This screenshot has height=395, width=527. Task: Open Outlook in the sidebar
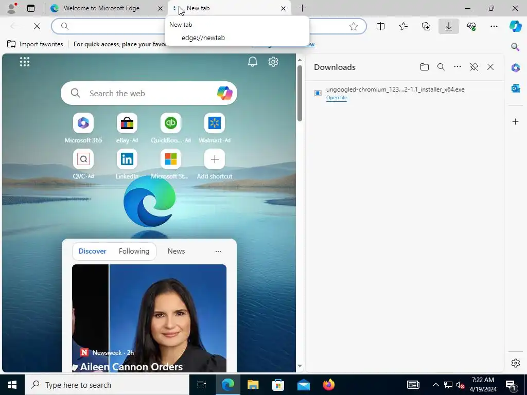point(516,88)
